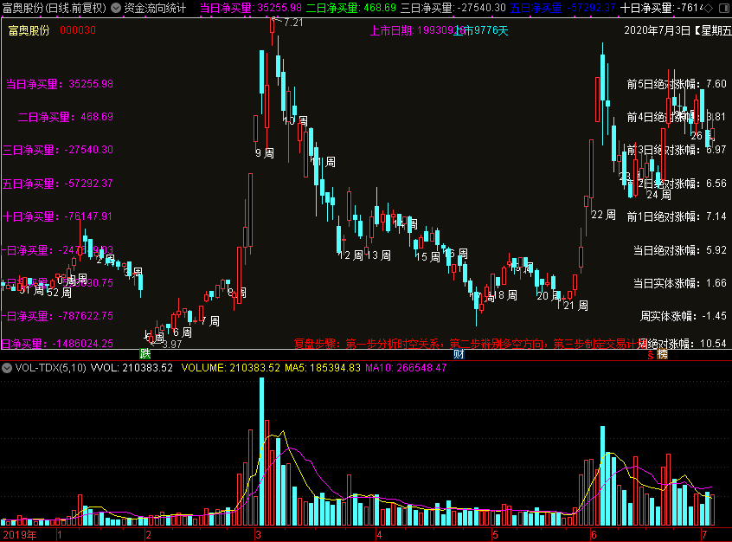Click the 12 周 week label on chart
Image resolution: width=732 pixels, height=542 pixels.
pos(350,255)
